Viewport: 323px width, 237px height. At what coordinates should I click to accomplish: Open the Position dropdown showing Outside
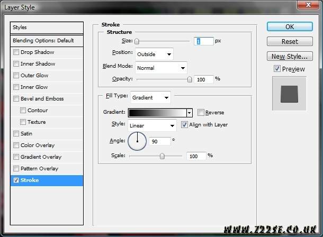[x=154, y=54]
